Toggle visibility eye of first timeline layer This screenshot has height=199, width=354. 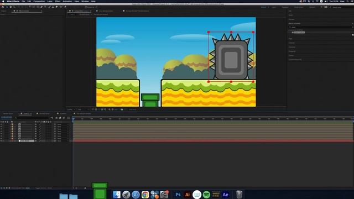coord(1,124)
